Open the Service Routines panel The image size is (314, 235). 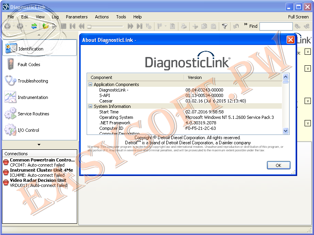click(x=40, y=113)
